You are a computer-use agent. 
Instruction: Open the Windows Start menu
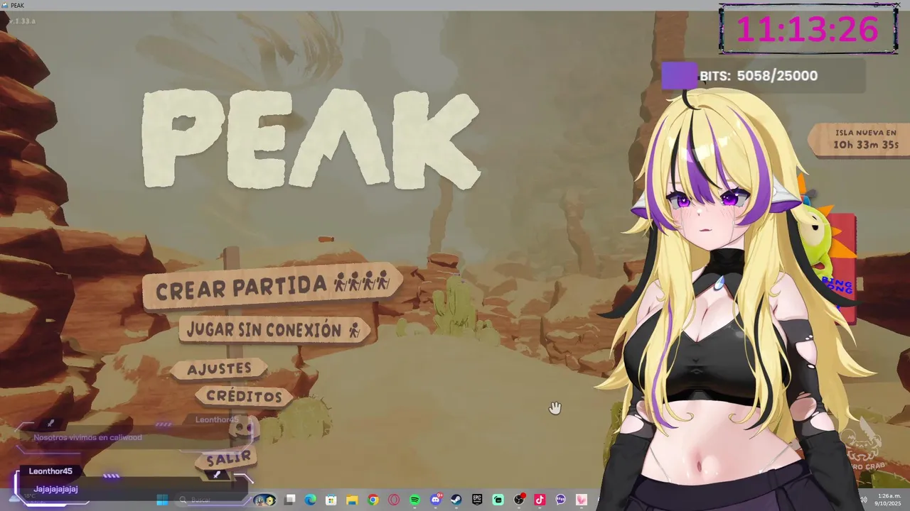(162, 500)
